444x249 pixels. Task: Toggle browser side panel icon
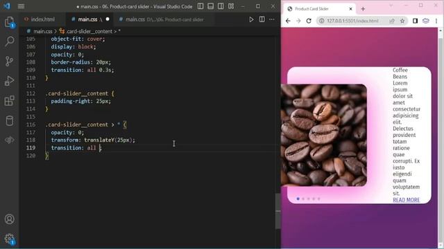click(x=415, y=21)
